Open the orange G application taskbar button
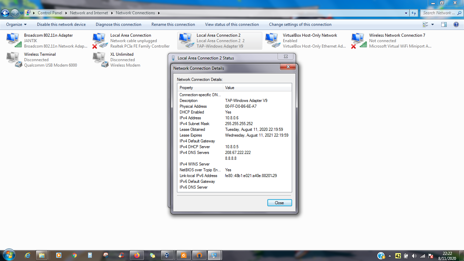This screenshot has height=261, width=464. pos(184,255)
